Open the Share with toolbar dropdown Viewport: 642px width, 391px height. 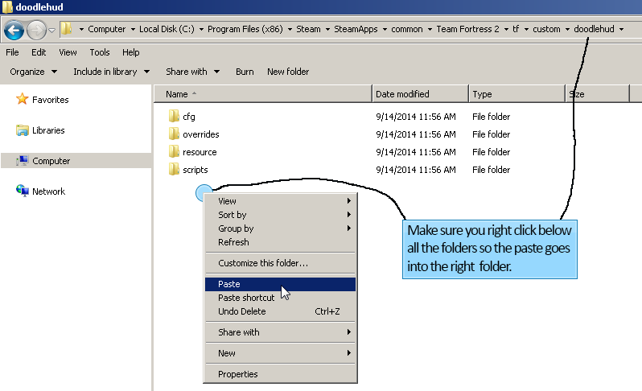tap(191, 72)
